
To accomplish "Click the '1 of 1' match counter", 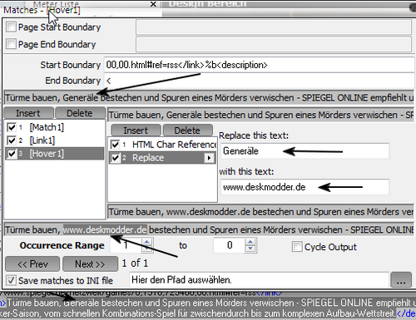I will [x=135, y=263].
